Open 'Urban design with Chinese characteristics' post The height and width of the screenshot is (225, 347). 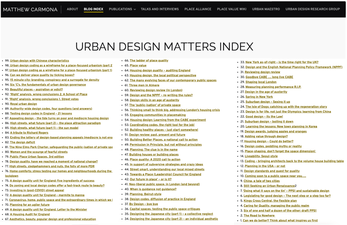[39, 61]
